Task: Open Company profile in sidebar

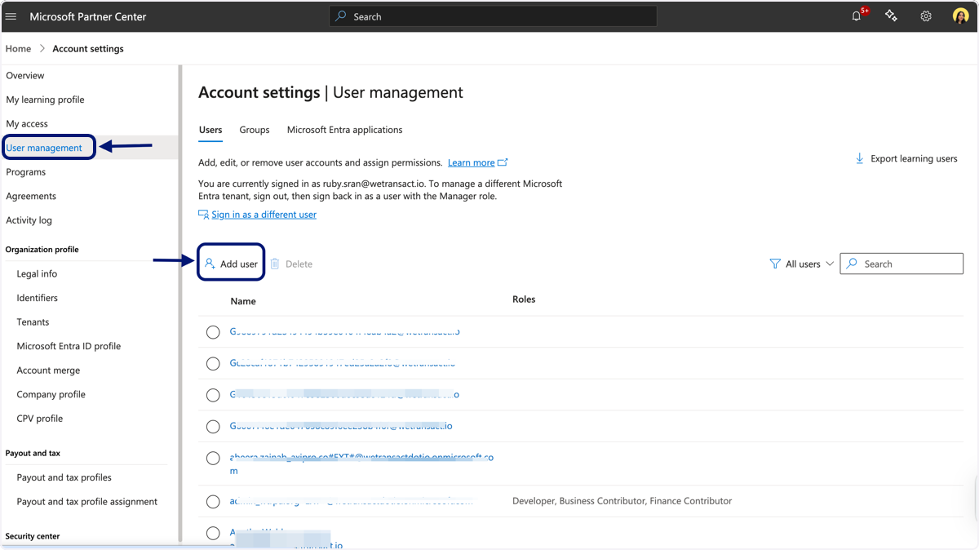Action: (x=51, y=394)
